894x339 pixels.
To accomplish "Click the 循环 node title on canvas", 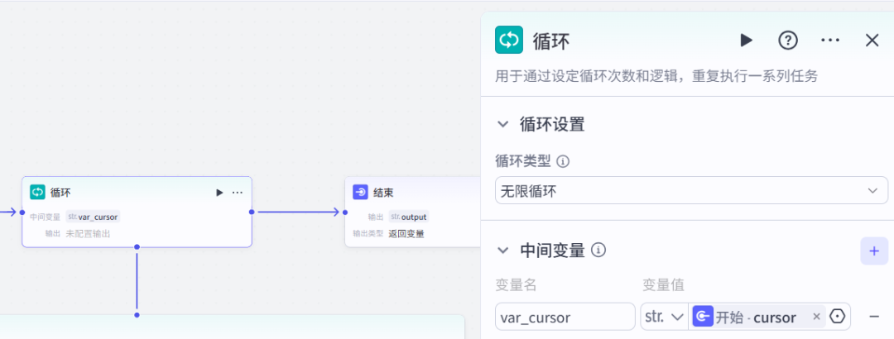I will (x=60, y=193).
